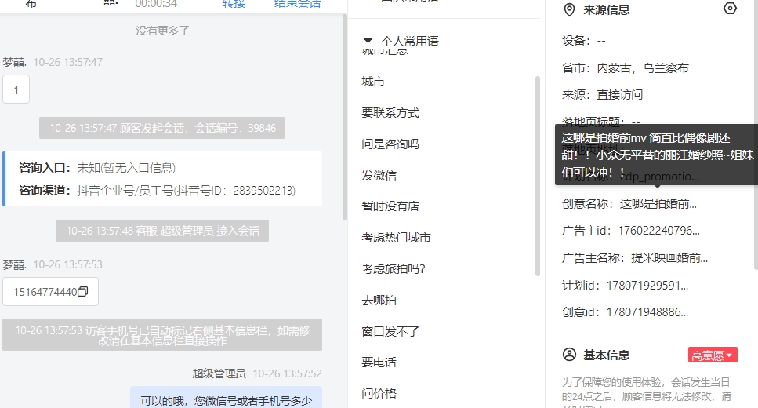The height and width of the screenshot is (408, 758).
Task: Open the settings hexagon icon beside 来源信息
Action: tap(730, 9)
